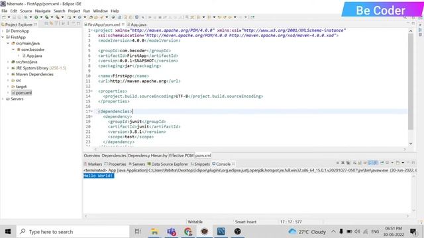Click the editor horizontal scroll right arrow
This screenshot has height=238, width=424.
405,149
